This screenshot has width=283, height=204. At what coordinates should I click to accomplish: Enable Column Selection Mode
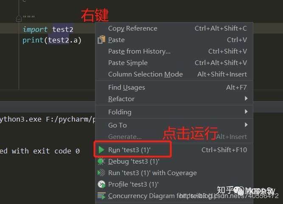click(x=145, y=74)
